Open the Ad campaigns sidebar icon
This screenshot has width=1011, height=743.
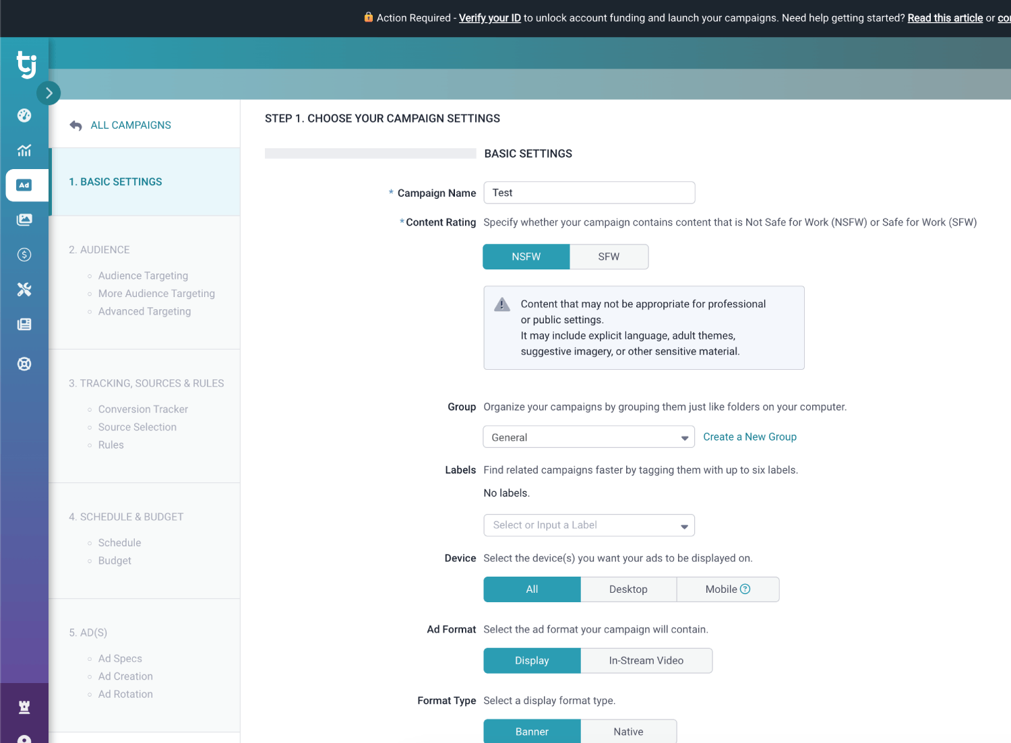point(24,185)
